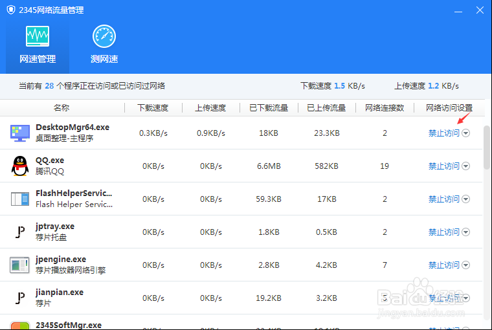Image resolution: width=492 pixels, height=330 pixels.
Task: Expand access options dropdown for jianpian.exe
Action: point(466,298)
